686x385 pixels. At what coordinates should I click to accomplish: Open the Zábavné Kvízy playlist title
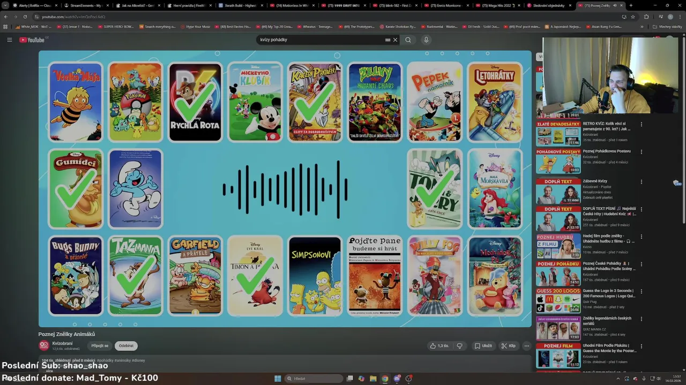click(595, 181)
